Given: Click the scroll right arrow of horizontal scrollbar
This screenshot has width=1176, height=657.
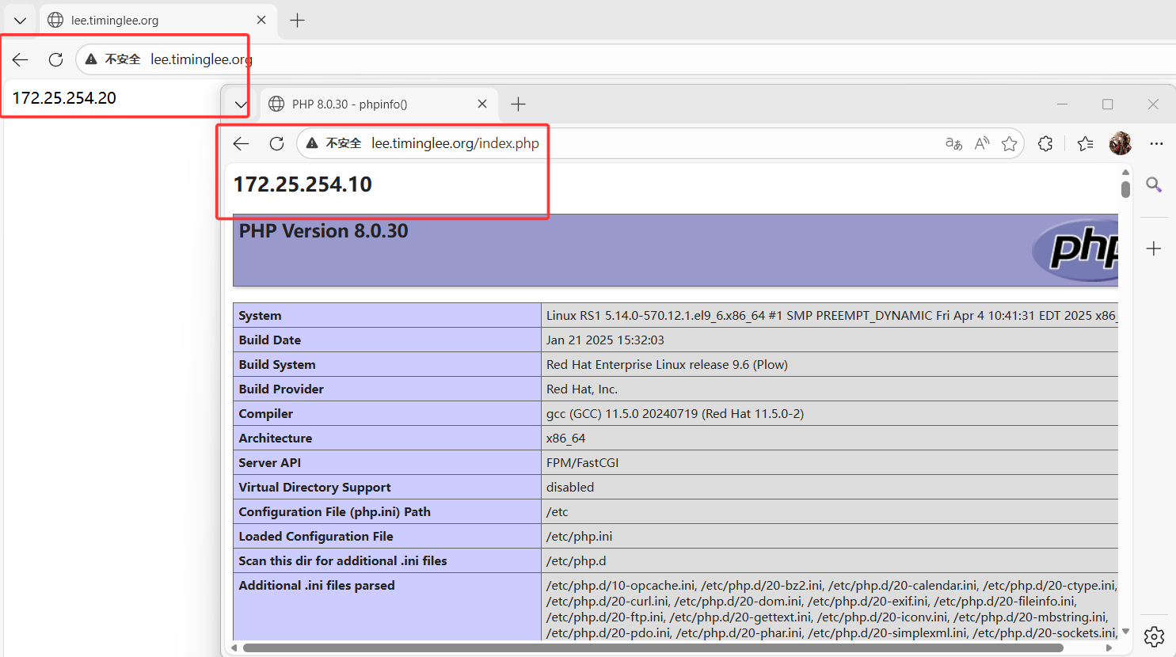Looking at the screenshot, I should point(1109,648).
